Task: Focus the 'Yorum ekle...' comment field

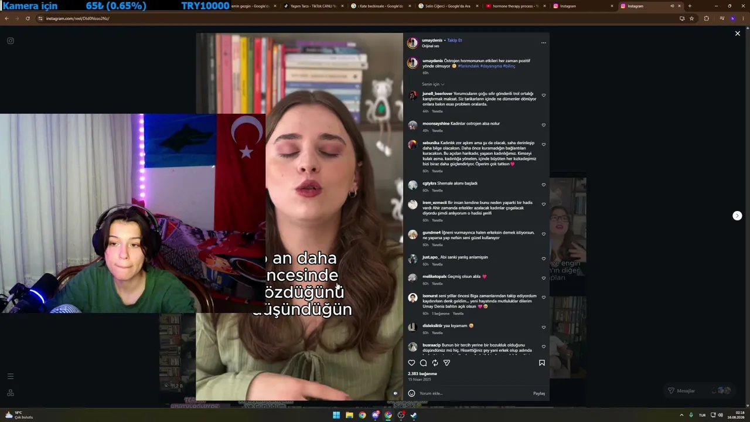Action: [475, 393]
